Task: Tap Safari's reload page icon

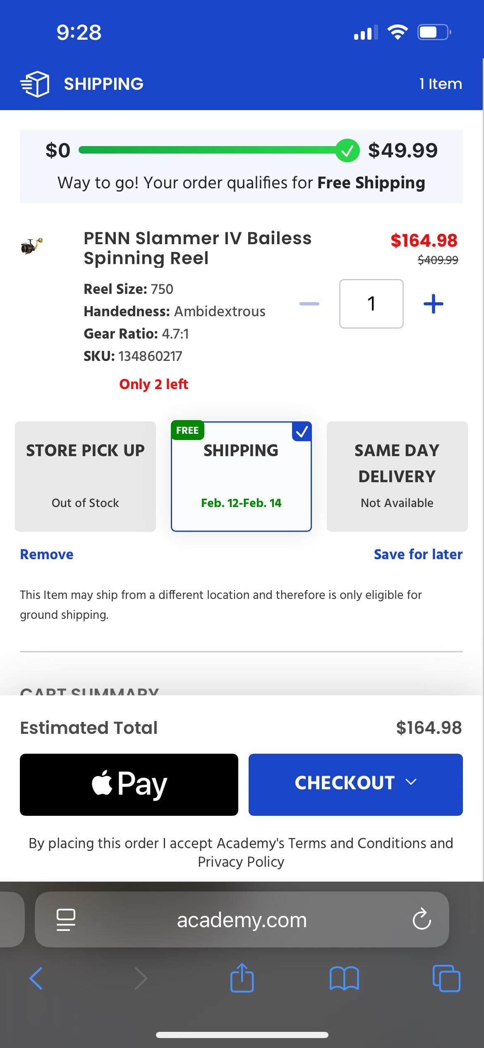Action: point(422,920)
